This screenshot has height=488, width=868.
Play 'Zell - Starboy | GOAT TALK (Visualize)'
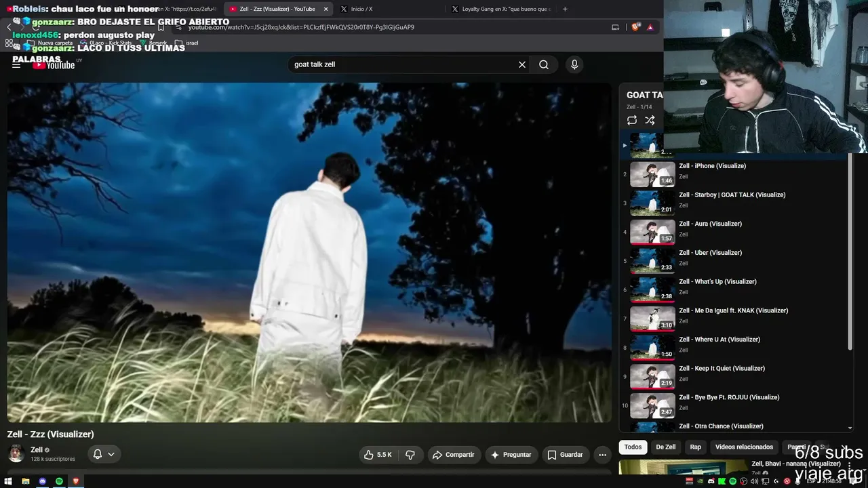point(732,195)
